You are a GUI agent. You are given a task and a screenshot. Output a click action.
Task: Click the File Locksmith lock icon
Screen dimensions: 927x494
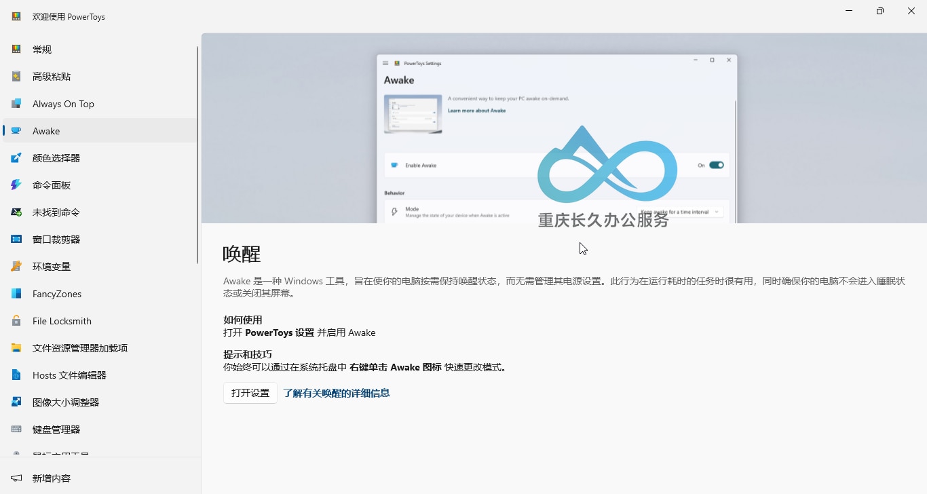16,321
